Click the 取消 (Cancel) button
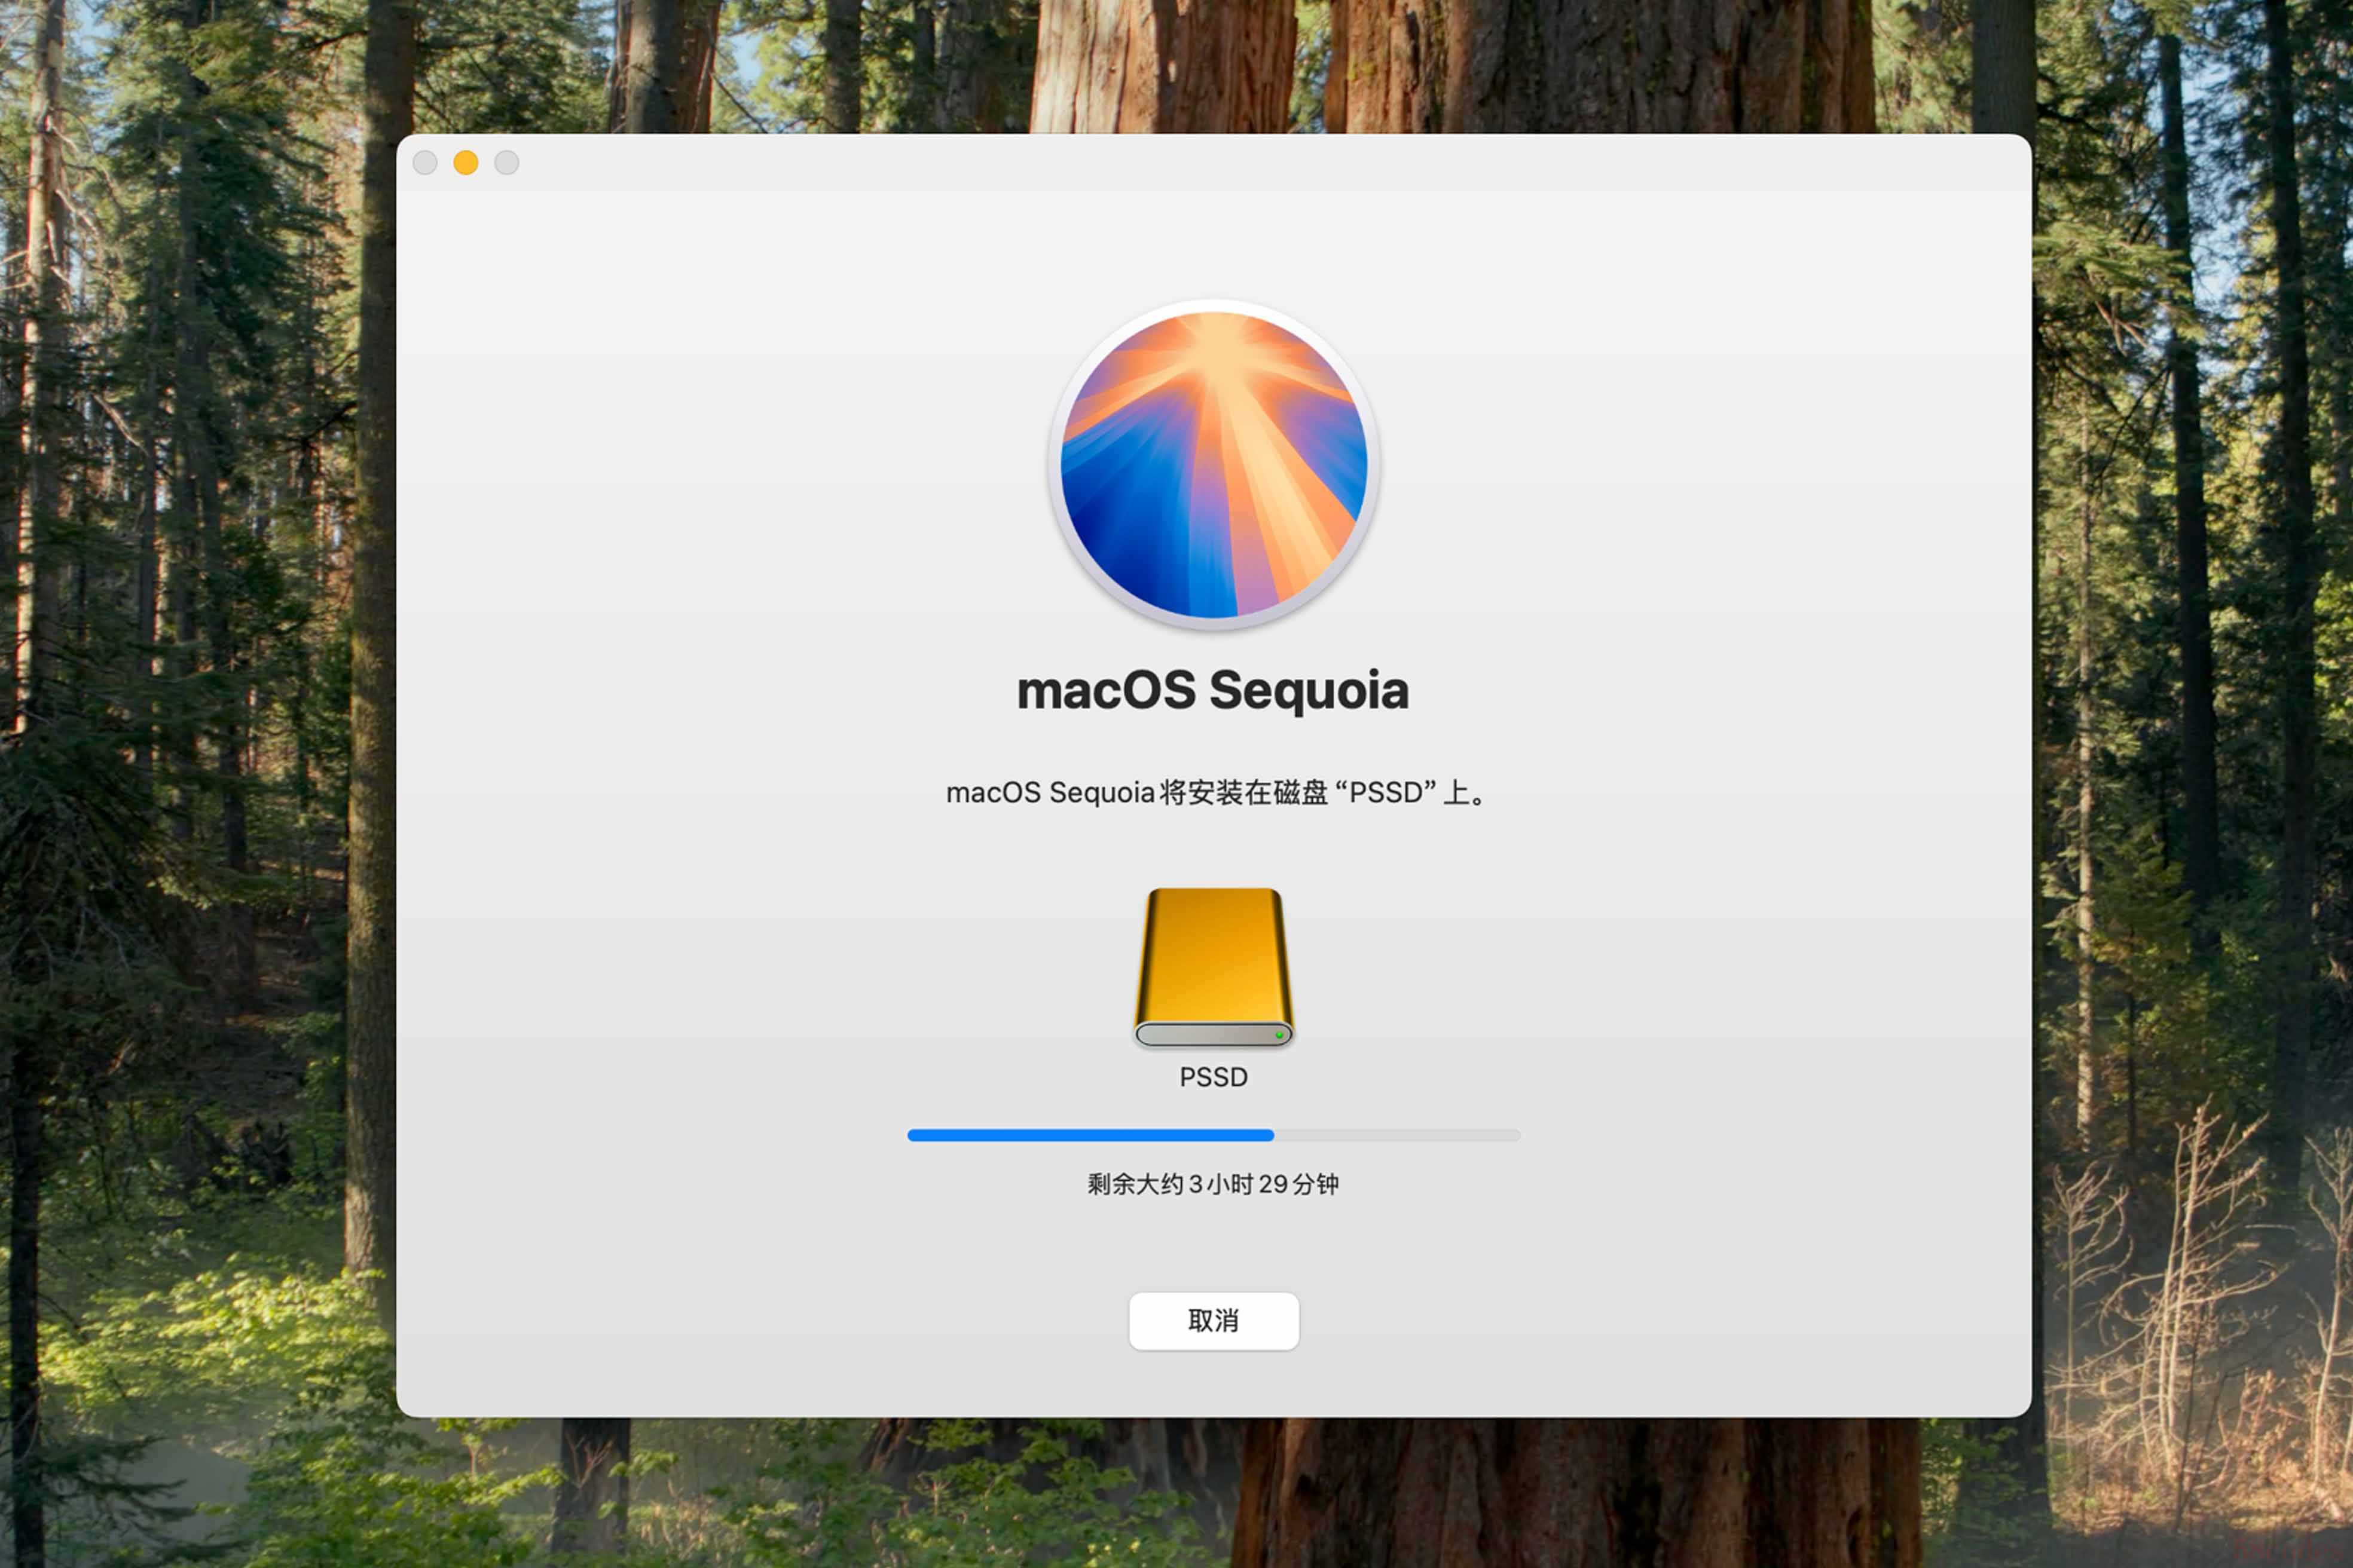2353x1568 pixels. coord(1214,1321)
